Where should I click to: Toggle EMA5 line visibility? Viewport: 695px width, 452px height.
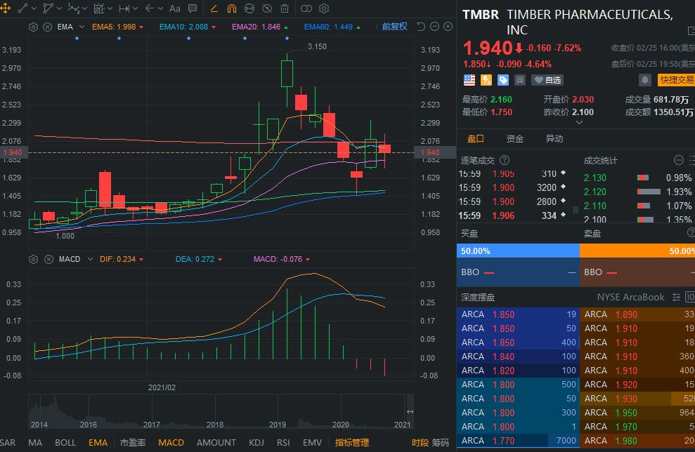click(x=117, y=27)
